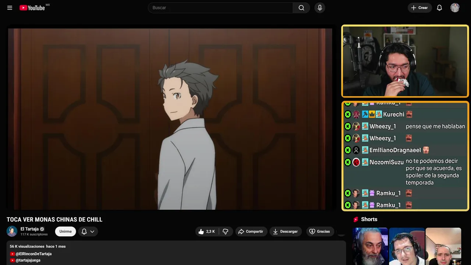The height and width of the screenshot is (265, 471).
Task: Click the Buscar search field
Action: tap(220, 8)
